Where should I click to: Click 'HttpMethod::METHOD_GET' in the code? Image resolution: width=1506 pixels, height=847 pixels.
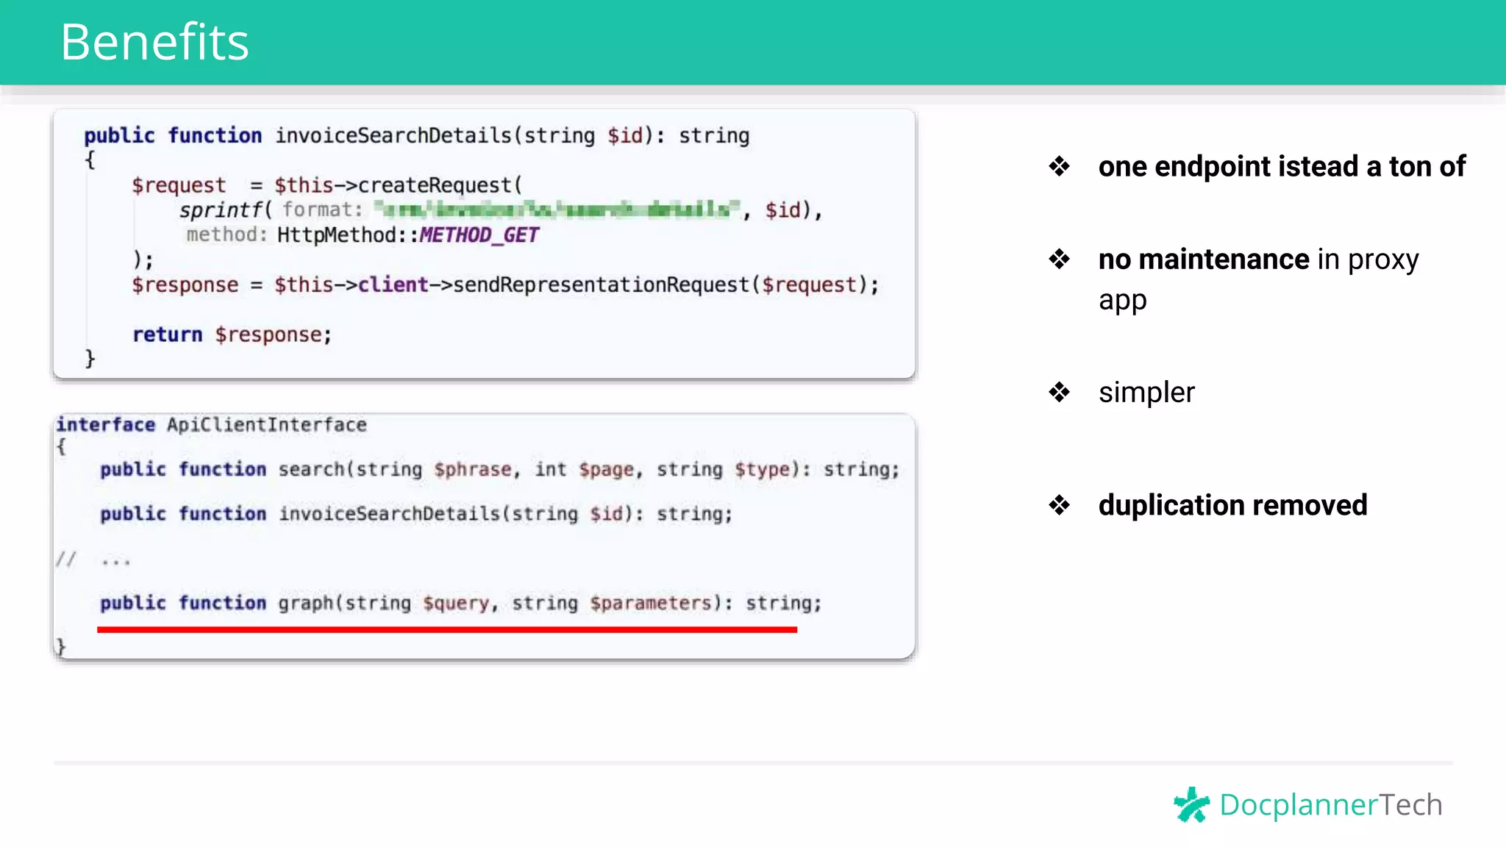[x=408, y=235]
